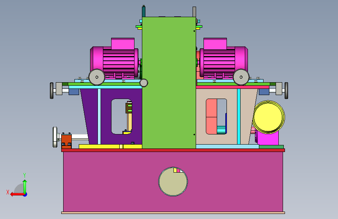
Task: Click the blue Z axis dot of the triad
Action: [25, 194]
